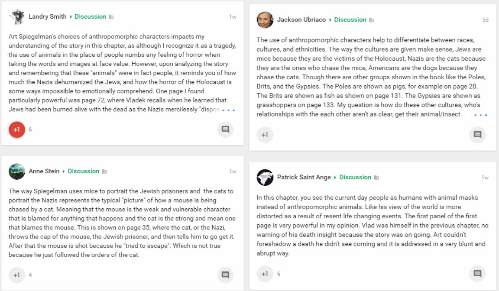499x291 pixels.
Task: Open Discussion category on Patrick Saint Ange's post
Action: pos(355,177)
